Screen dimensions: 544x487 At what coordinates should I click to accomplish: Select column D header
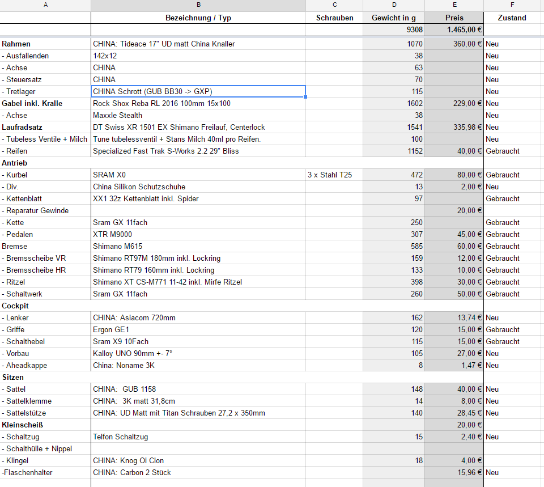393,5
